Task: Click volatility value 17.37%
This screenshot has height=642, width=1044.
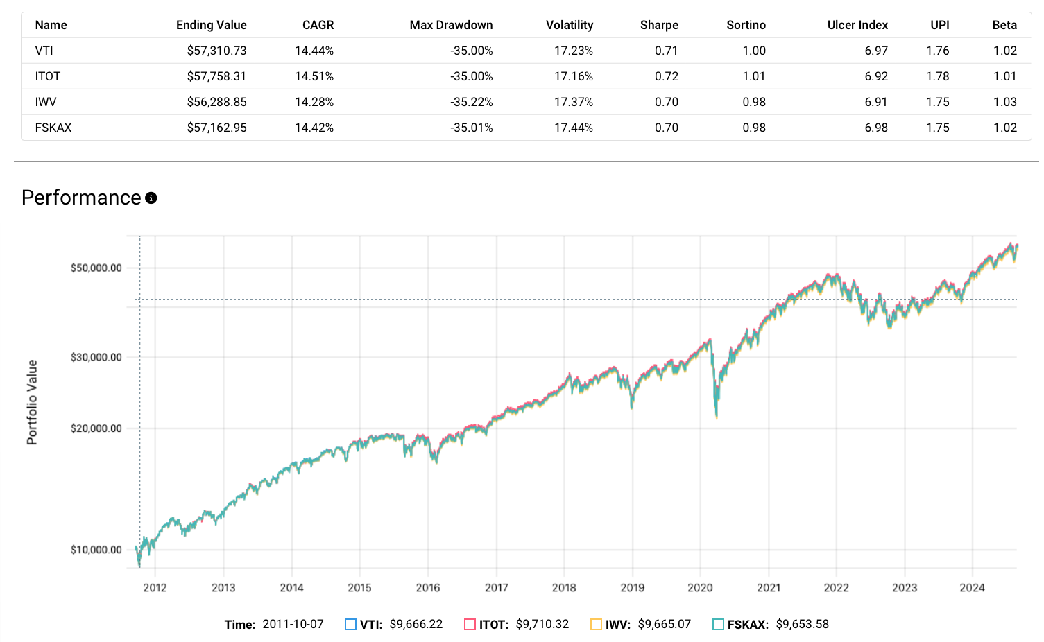Action: [574, 102]
